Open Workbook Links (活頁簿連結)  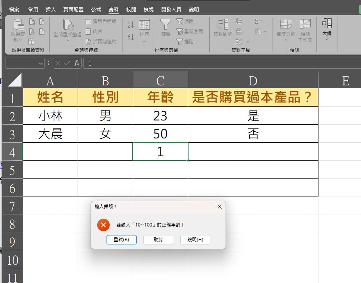coord(101,42)
